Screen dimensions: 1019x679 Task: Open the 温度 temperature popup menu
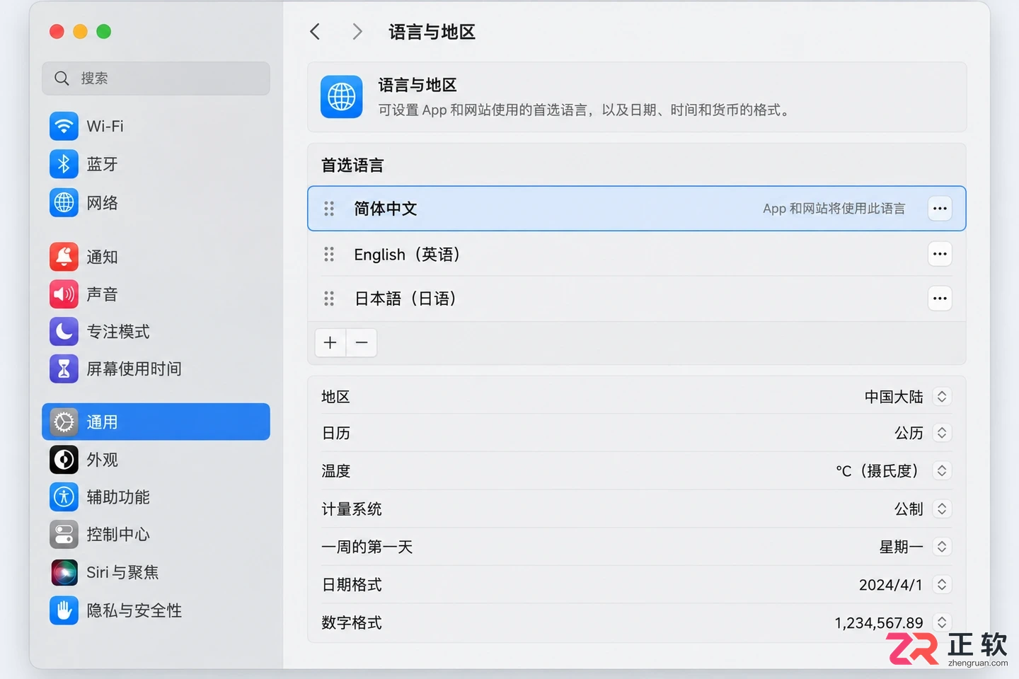coord(941,470)
